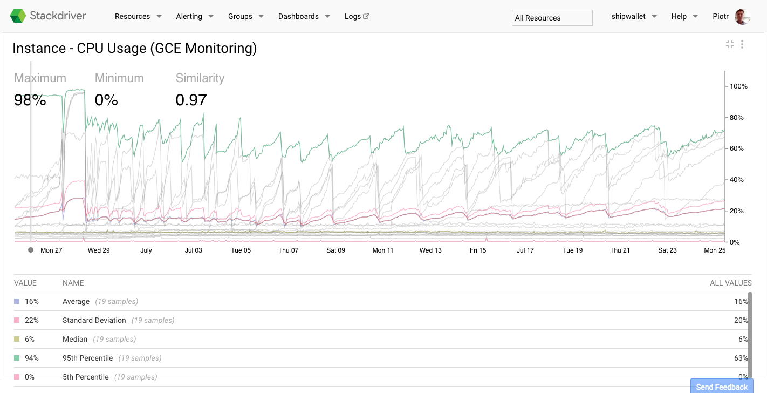Screen dimensions: 767x393
Task: Expand the Alerting dropdown
Action: [x=195, y=16]
